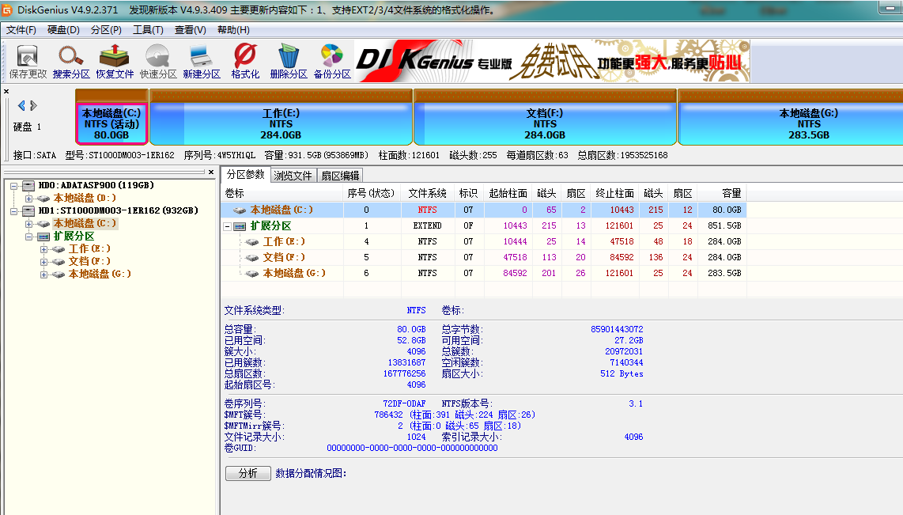Launch 恢复文件 file recovery tool
Image resolution: width=903 pixels, height=515 pixels.
pos(115,62)
